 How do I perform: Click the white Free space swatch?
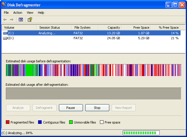point(102,122)
